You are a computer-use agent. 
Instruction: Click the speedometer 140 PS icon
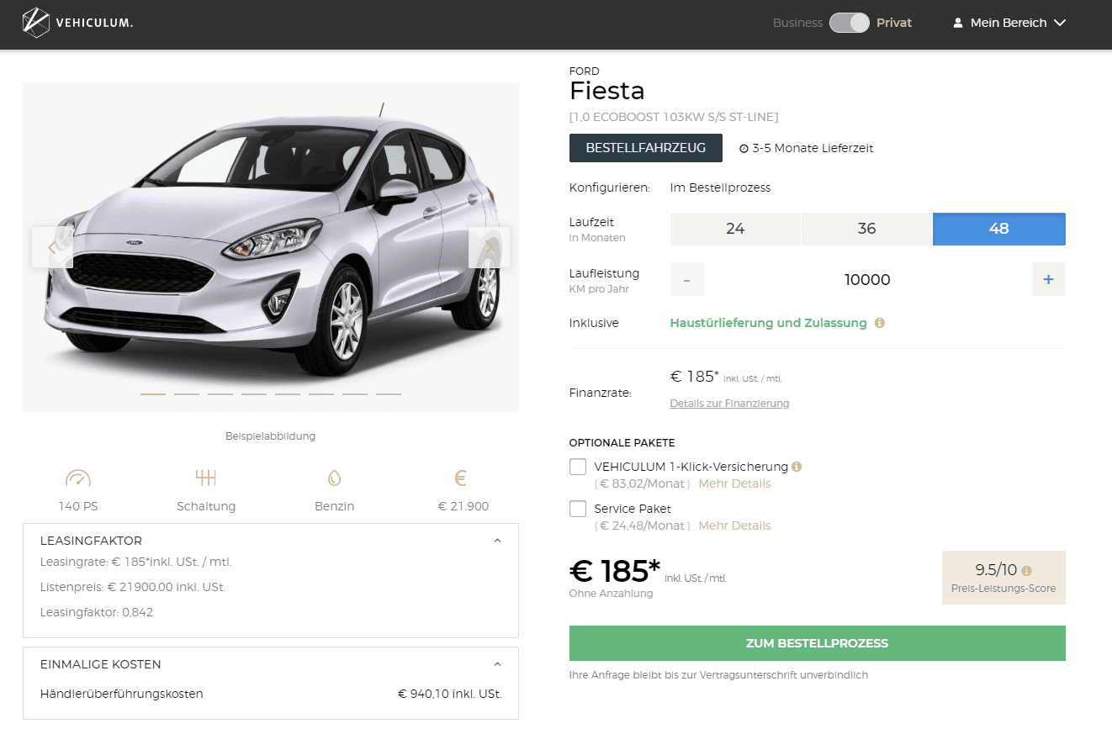(78, 478)
